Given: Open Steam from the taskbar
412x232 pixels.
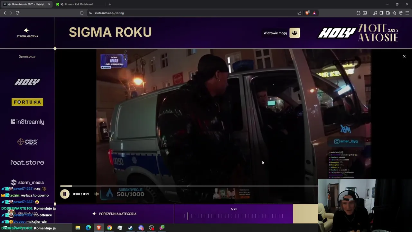Looking at the screenshot, I should click(130, 228).
